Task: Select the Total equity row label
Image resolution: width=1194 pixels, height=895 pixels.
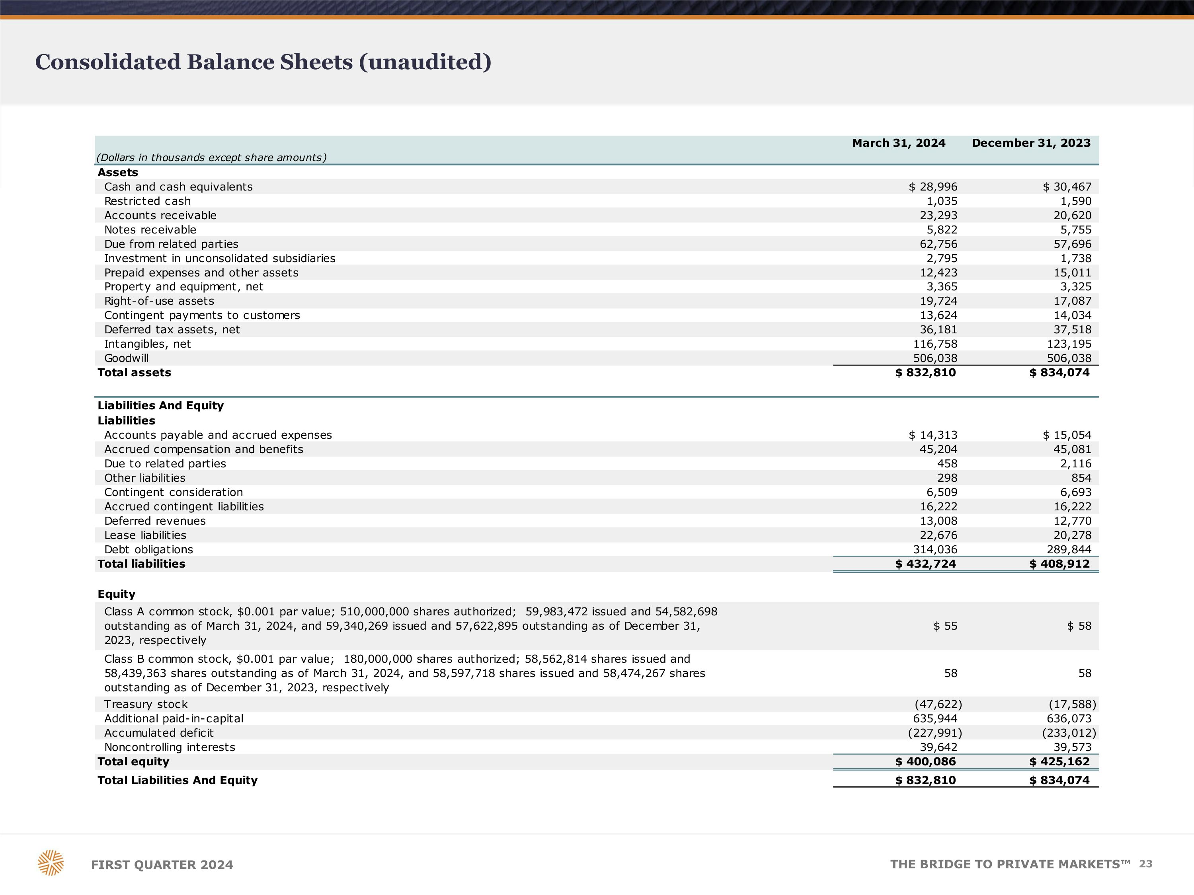Action: point(133,762)
